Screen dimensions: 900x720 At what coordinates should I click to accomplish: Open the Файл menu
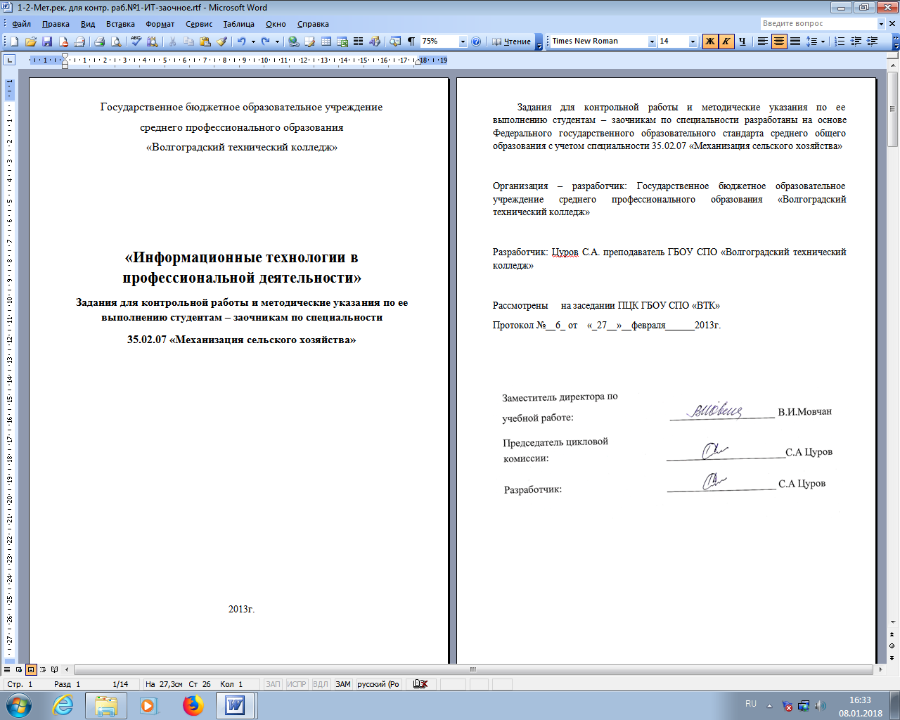coord(21,24)
